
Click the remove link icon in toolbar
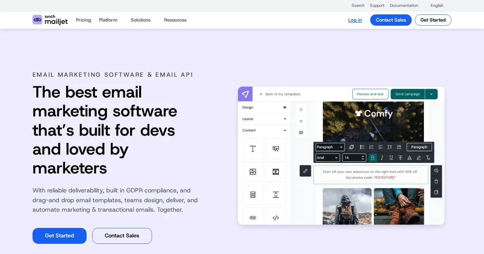[x=352, y=147]
